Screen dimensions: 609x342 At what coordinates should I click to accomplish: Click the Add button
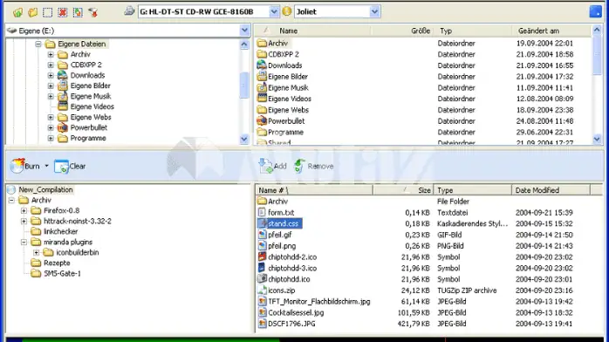[x=272, y=166]
